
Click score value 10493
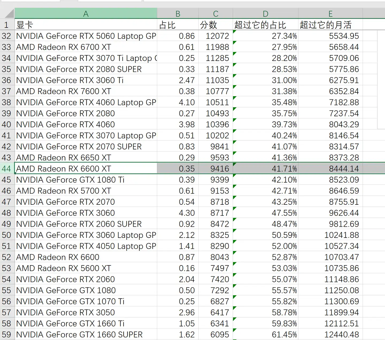tap(216, 113)
